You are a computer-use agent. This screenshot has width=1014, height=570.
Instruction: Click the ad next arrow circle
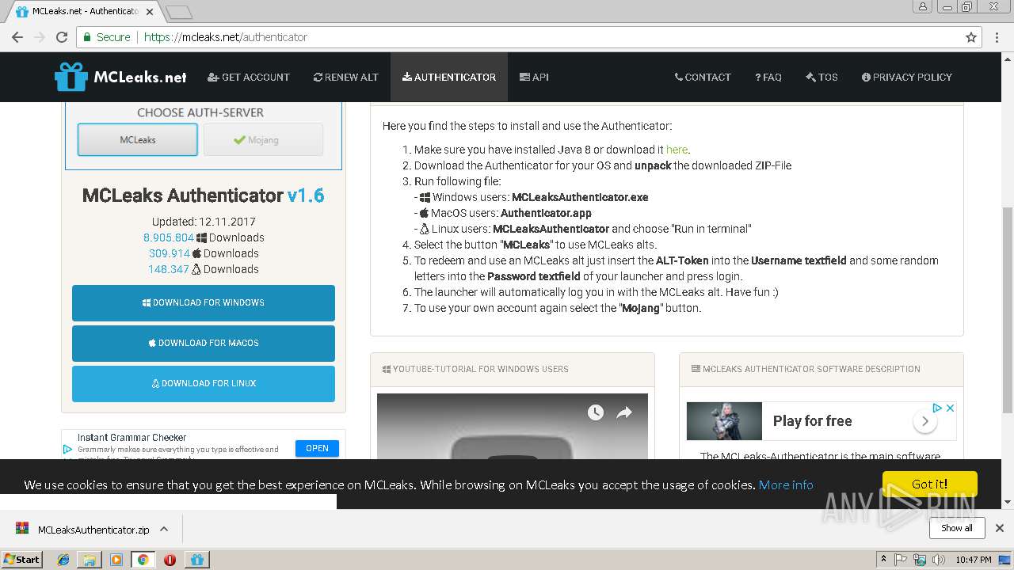coord(924,422)
